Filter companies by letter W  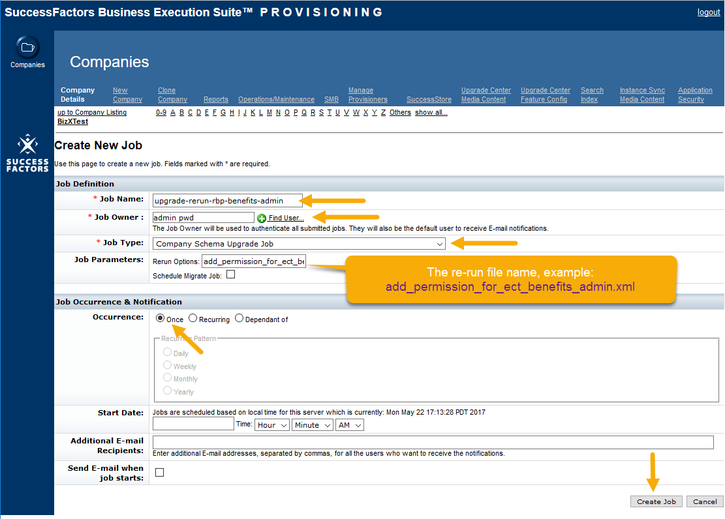pyautogui.click(x=356, y=112)
